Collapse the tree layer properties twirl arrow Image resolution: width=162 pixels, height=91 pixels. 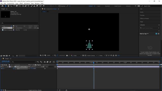click(x=8, y=67)
